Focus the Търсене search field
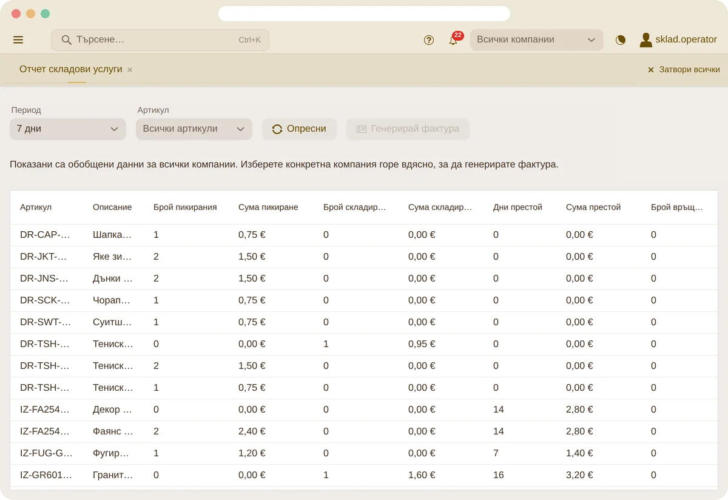The height and width of the screenshot is (500, 728). (160, 40)
